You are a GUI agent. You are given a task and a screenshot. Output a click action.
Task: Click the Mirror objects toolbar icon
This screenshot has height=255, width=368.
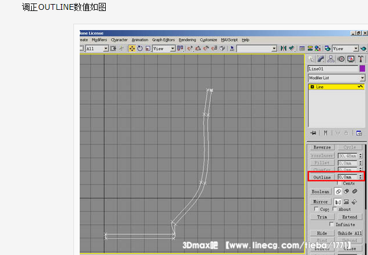pyautogui.click(x=283, y=49)
